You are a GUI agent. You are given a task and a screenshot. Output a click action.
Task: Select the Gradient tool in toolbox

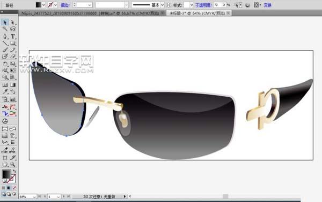(x=13, y=84)
